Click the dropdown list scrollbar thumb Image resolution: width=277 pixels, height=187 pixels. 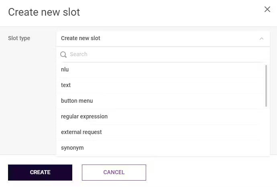(x=266, y=85)
